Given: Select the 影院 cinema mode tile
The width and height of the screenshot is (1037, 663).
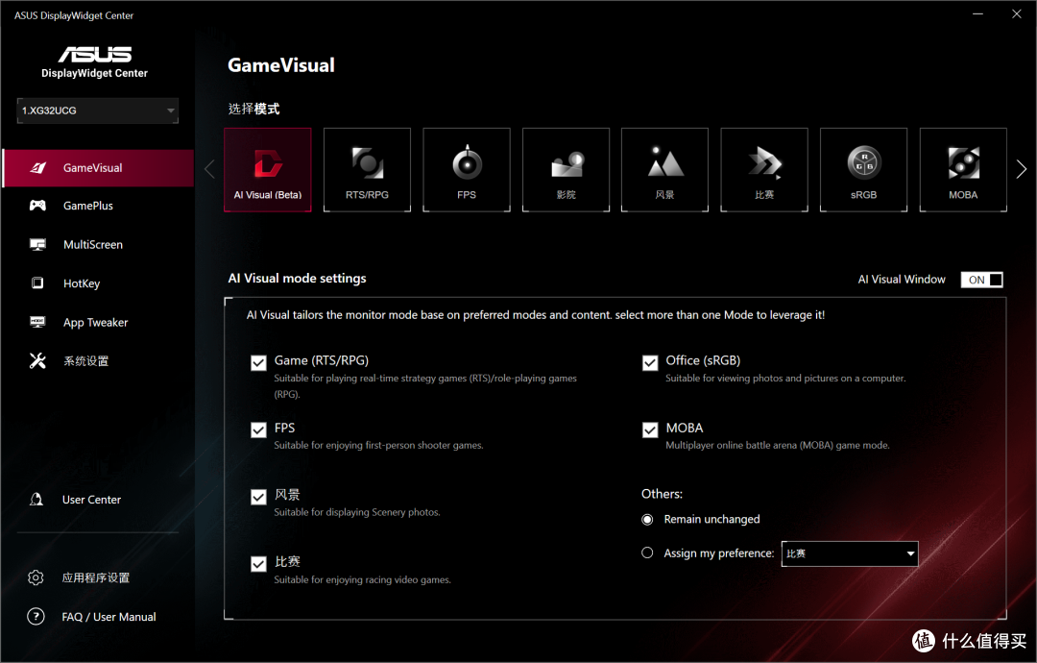Looking at the screenshot, I should click(x=567, y=170).
